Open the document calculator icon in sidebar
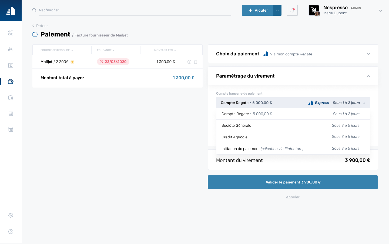Screen dimensions: 389x244 click(11, 98)
